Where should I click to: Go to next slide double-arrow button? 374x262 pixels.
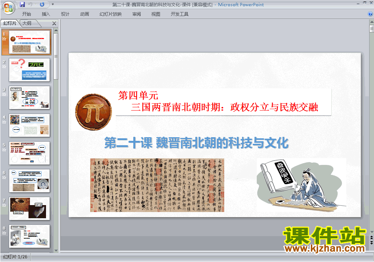(371, 242)
